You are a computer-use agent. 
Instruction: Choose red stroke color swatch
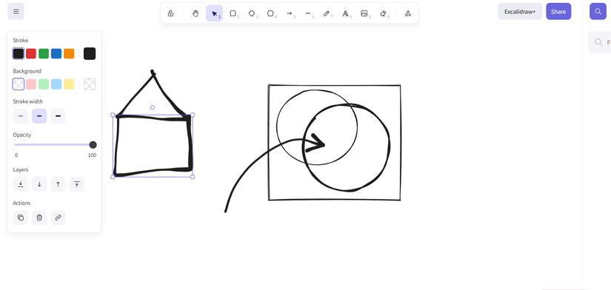pyautogui.click(x=31, y=54)
